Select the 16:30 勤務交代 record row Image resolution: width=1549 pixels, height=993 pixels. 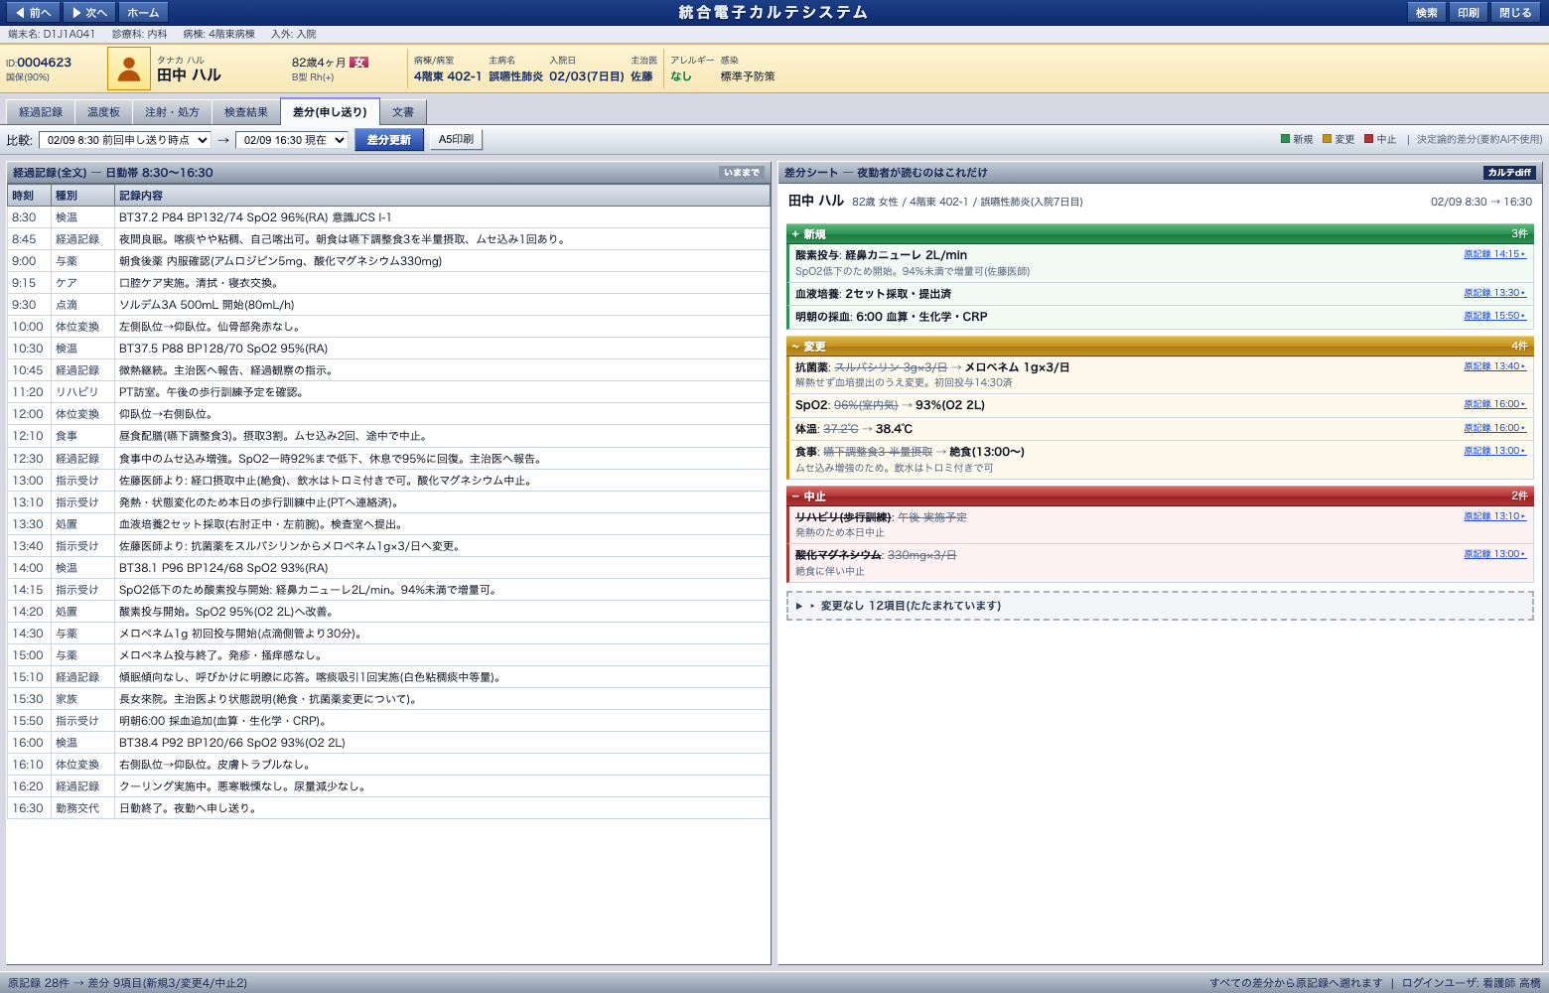pos(388,808)
